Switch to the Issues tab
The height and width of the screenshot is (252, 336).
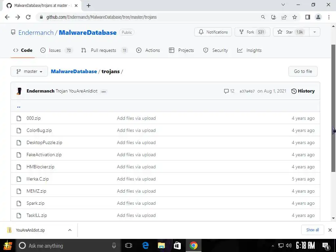click(56, 50)
